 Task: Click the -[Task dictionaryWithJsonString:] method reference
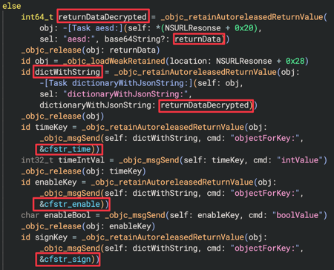click(x=116, y=83)
